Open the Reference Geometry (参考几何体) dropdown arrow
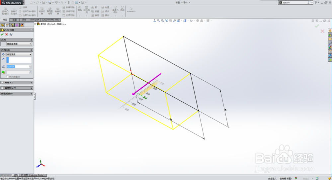Screen dimensions: 332x180 (x=116, y=16)
